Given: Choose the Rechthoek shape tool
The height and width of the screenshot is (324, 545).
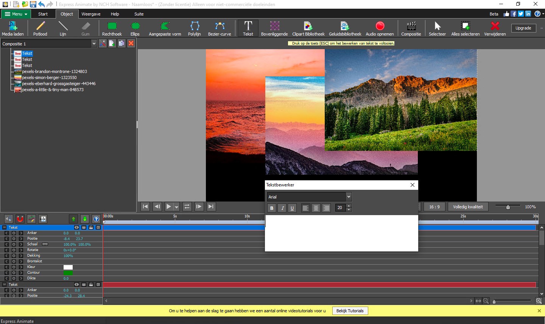Looking at the screenshot, I should [x=112, y=28].
